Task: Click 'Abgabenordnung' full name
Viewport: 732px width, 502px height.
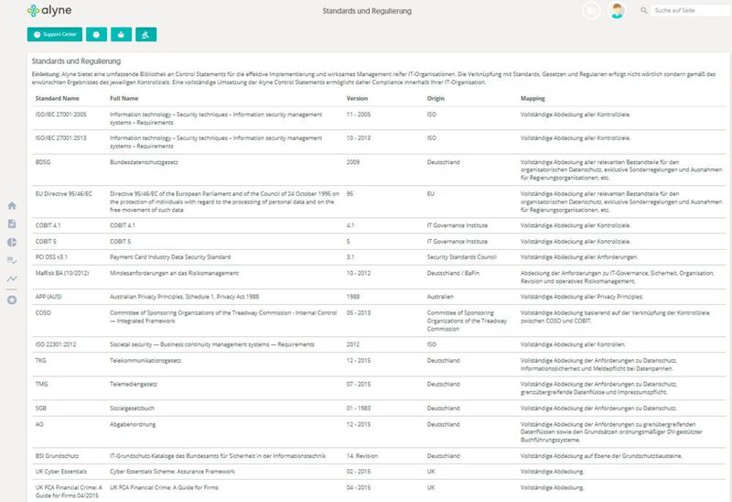Action: tap(133, 424)
